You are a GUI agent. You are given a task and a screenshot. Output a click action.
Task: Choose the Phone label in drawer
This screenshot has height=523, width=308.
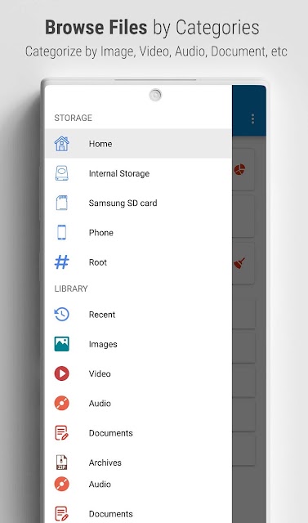click(101, 232)
